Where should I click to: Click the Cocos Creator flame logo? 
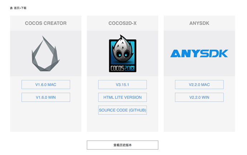coord(46,54)
